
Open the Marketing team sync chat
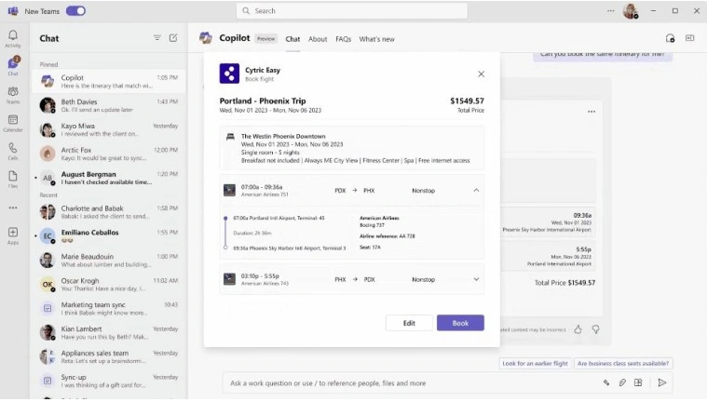pyautogui.click(x=109, y=308)
